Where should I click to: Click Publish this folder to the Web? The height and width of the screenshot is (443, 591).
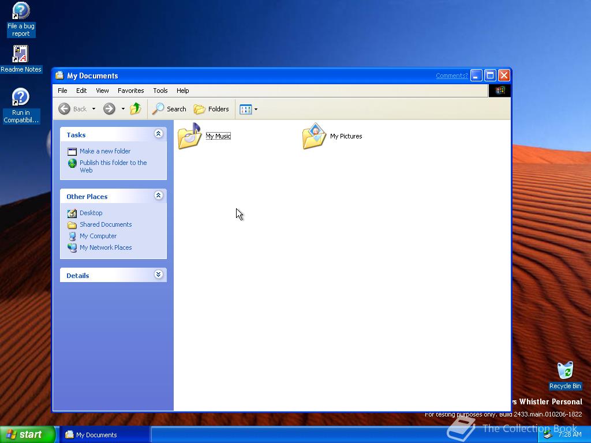[x=113, y=166]
